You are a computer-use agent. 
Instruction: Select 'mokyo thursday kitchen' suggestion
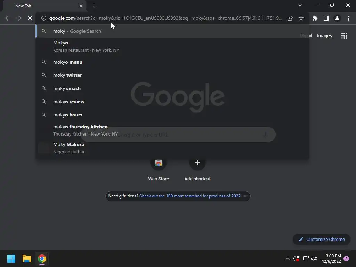(x=172, y=130)
